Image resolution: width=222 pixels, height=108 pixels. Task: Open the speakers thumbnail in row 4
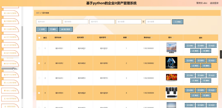click(171, 92)
